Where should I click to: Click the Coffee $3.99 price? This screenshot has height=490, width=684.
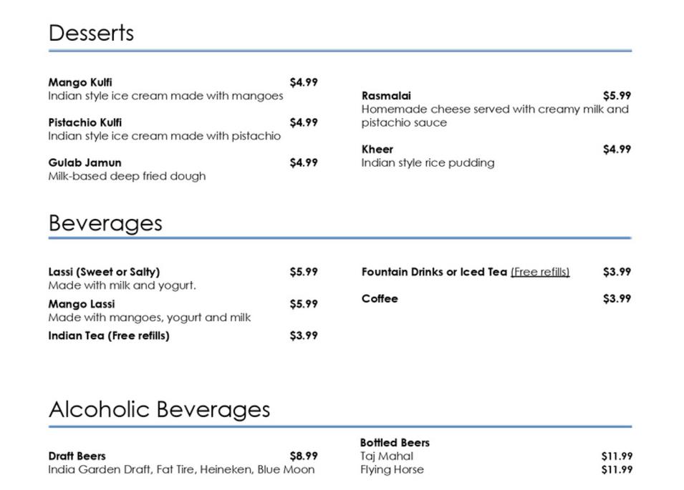coord(617,299)
